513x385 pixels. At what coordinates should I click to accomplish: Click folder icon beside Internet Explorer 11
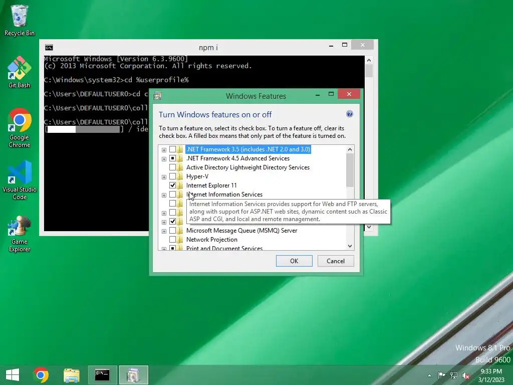(180, 185)
